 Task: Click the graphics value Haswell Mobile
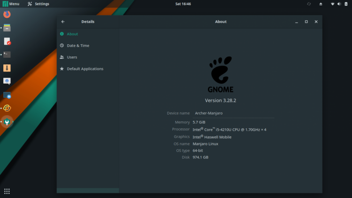coord(212,137)
